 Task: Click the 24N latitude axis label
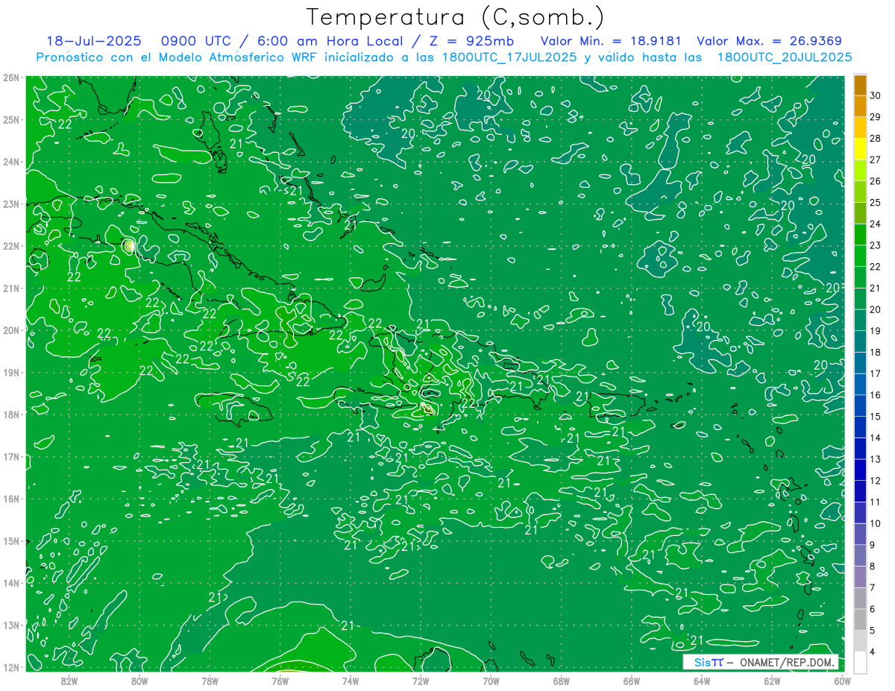click(x=10, y=162)
